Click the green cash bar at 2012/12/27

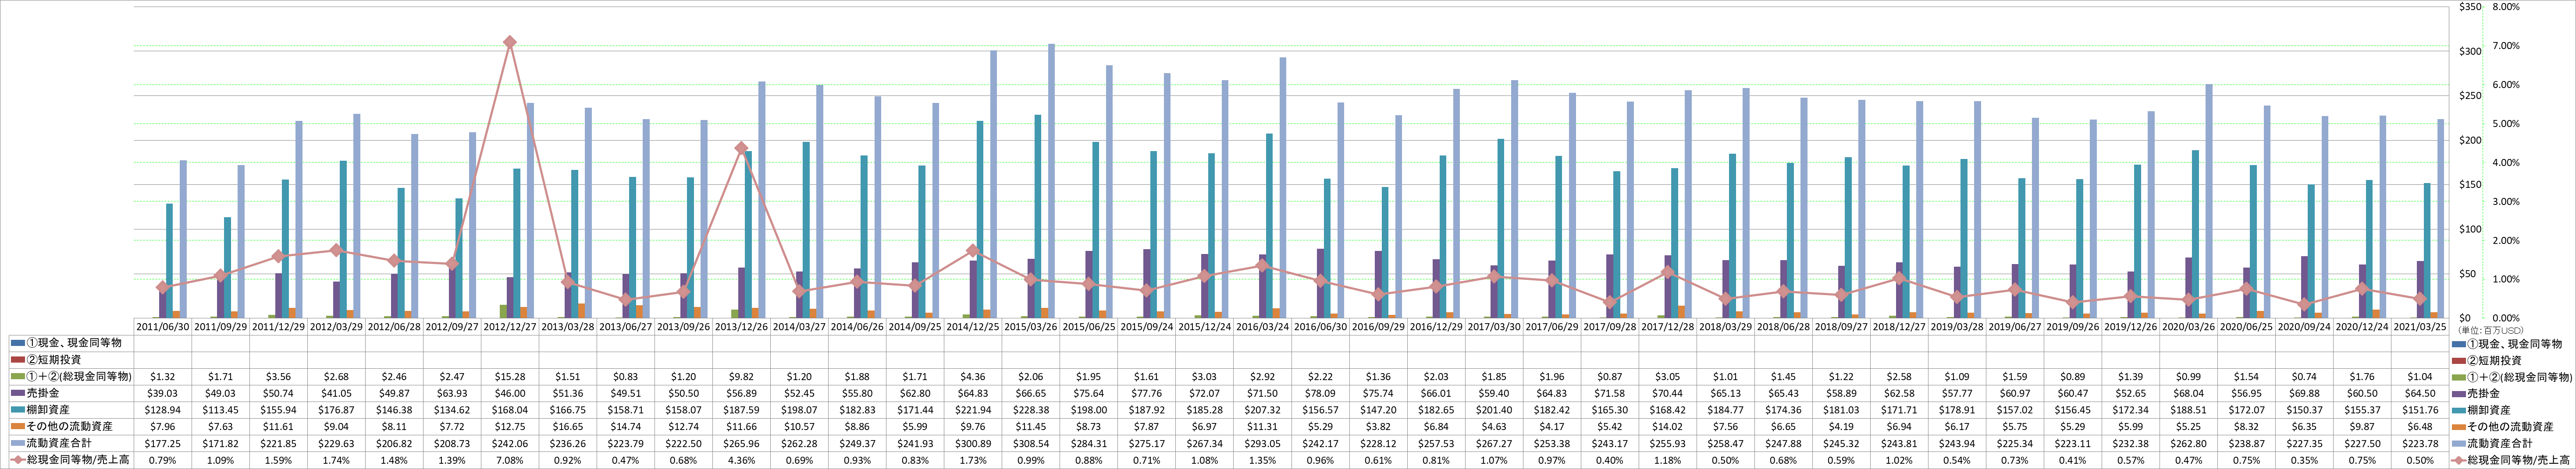[x=503, y=311]
